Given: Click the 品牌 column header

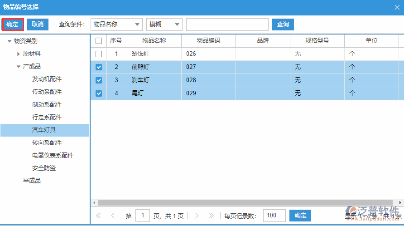Looking at the screenshot, I should (x=263, y=41).
